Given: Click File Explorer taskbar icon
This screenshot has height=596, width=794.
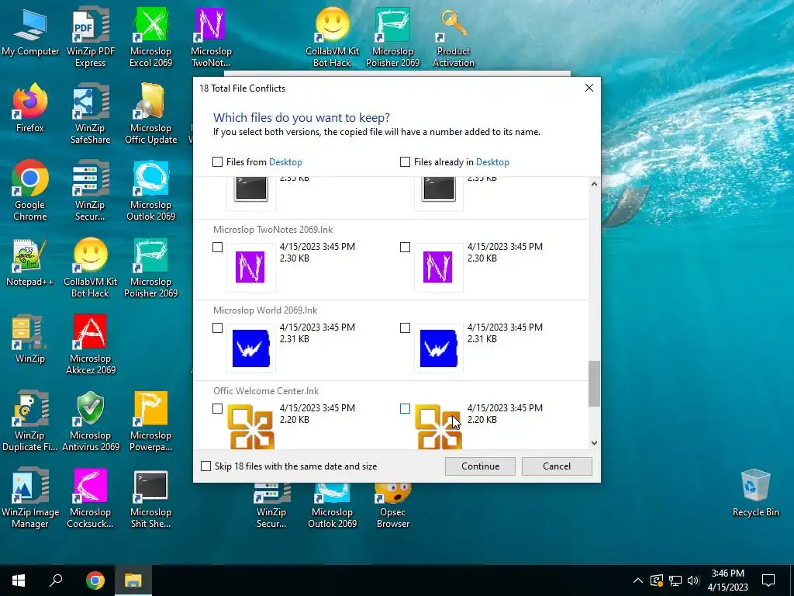Looking at the screenshot, I should [133, 580].
